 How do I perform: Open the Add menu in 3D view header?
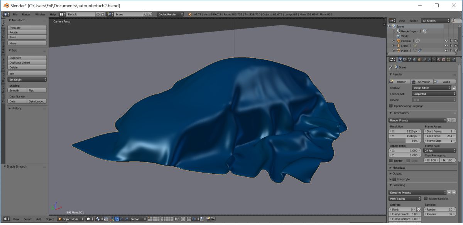(39, 219)
